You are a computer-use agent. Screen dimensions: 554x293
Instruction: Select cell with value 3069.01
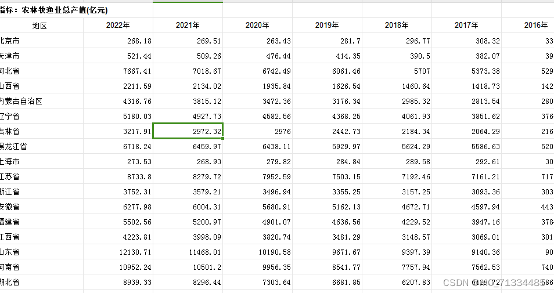pyautogui.click(x=466, y=237)
